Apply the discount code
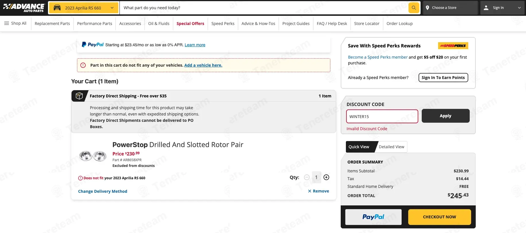Image resolution: width=526 pixels, height=233 pixels. [x=446, y=116]
